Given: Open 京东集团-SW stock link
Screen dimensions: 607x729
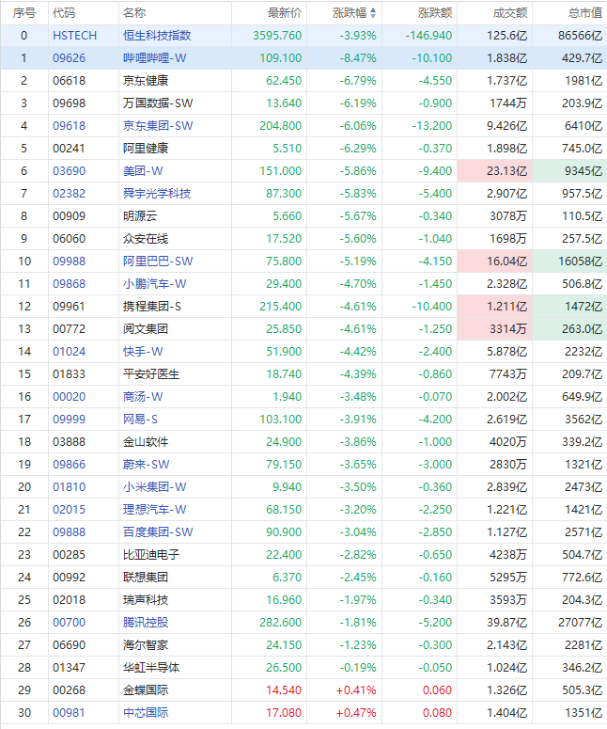Looking at the screenshot, I should (x=158, y=126).
